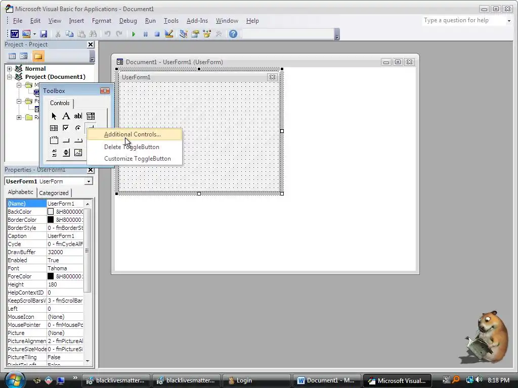This screenshot has width=518, height=388.
Task: Click the Caption property value UserForm1
Action: 65,236
